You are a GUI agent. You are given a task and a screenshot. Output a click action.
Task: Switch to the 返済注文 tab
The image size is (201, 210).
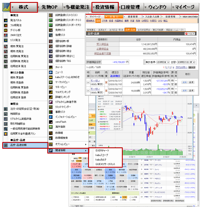(102, 30)
